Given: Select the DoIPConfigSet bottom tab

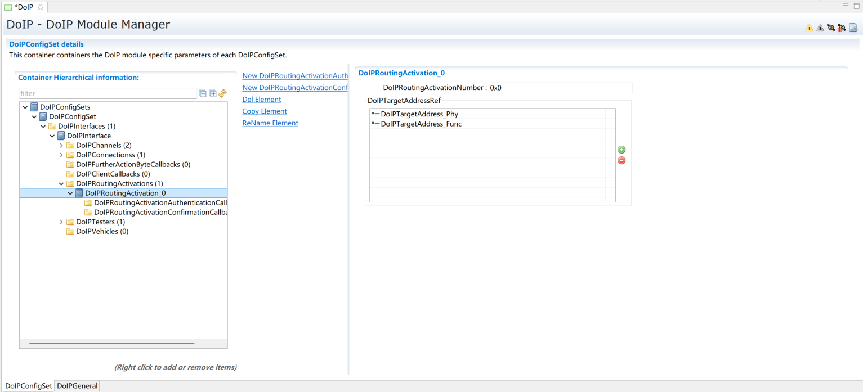Looking at the screenshot, I should click(28, 386).
